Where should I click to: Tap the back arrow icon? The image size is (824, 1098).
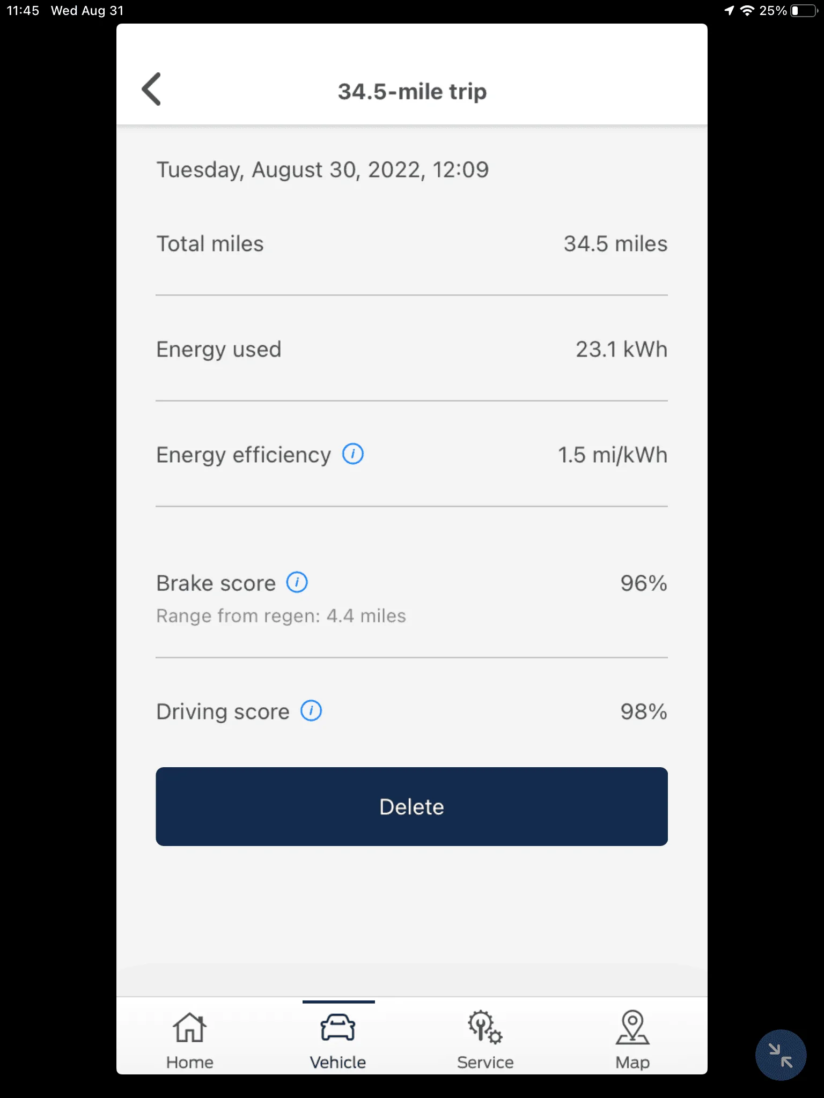[152, 90]
